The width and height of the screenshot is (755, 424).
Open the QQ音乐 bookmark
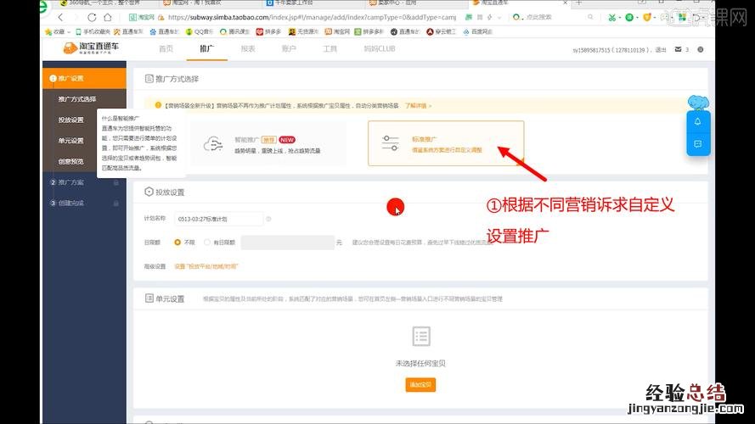pos(200,31)
